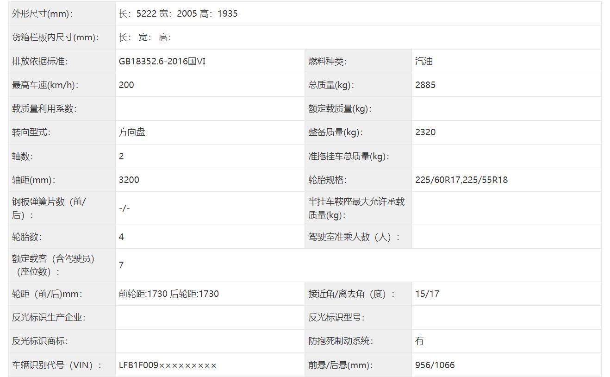The height and width of the screenshot is (377, 610).
Task: Select the total mass value 2885
Action: tap(425, 85)
